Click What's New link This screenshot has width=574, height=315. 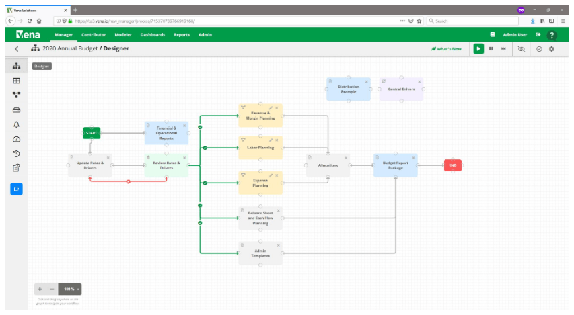446,49
